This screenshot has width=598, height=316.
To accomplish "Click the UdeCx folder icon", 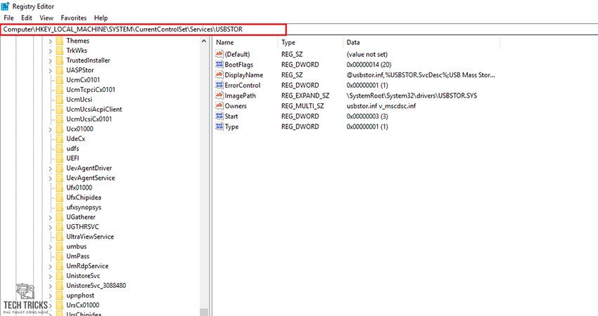I will click(60, 138).
